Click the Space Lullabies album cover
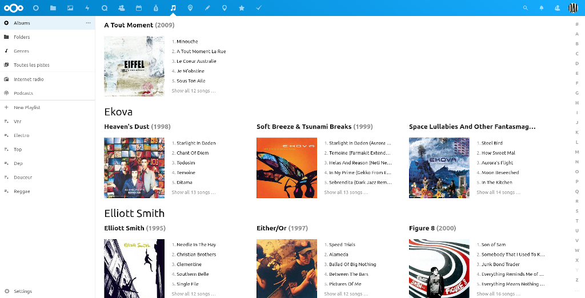The image size is (585, 298). (439, 168)
